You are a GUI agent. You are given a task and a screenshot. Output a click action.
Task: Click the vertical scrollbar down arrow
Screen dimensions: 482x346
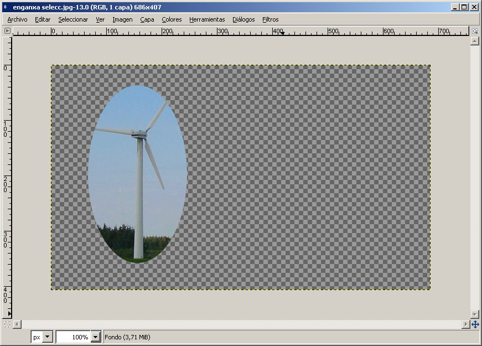point(475,314)
